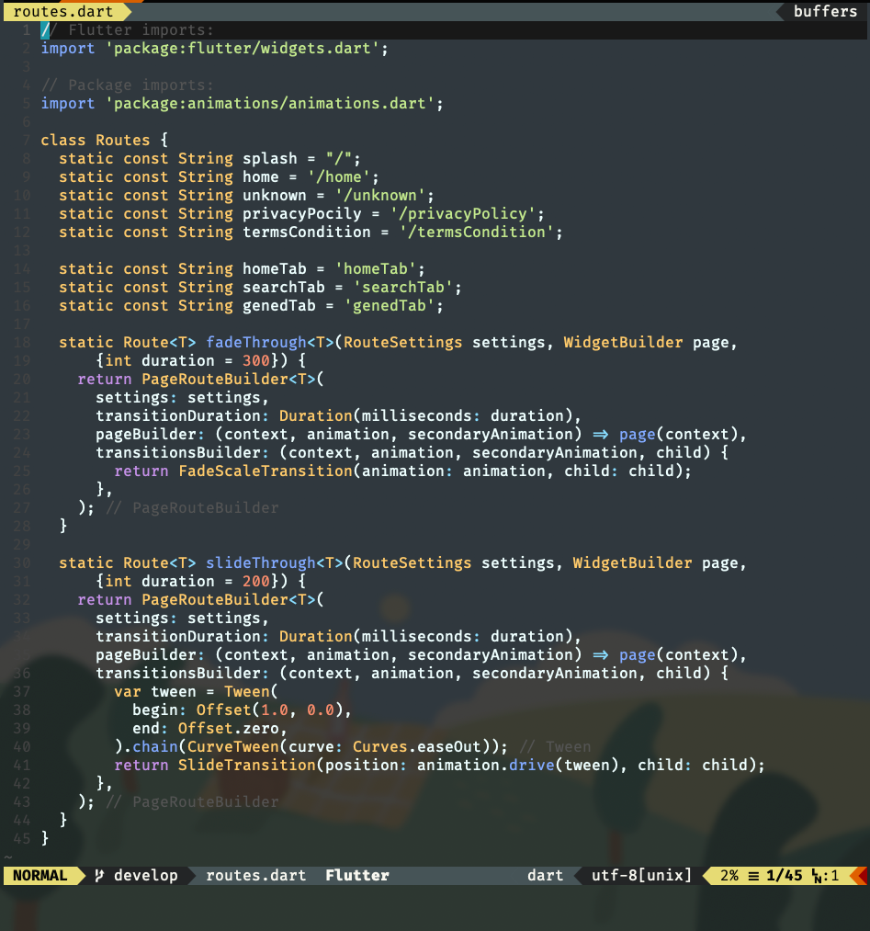
Task: Click the tilde below the last code line
Action: click(x=9, y=857)
